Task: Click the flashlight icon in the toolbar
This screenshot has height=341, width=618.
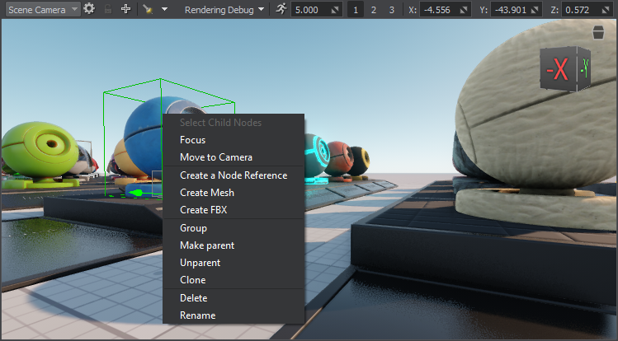Action: click(148, 9)
